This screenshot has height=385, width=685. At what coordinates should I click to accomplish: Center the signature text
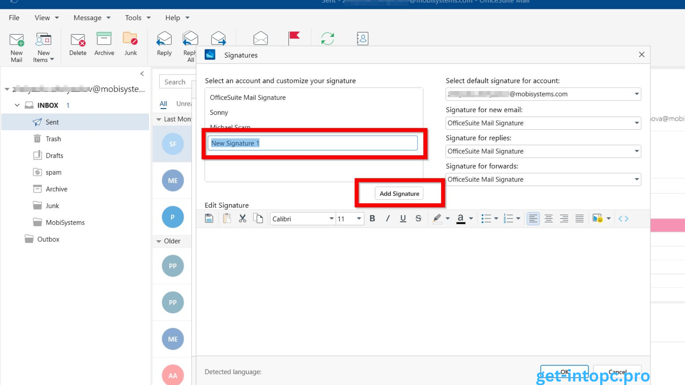click(549, 219)
